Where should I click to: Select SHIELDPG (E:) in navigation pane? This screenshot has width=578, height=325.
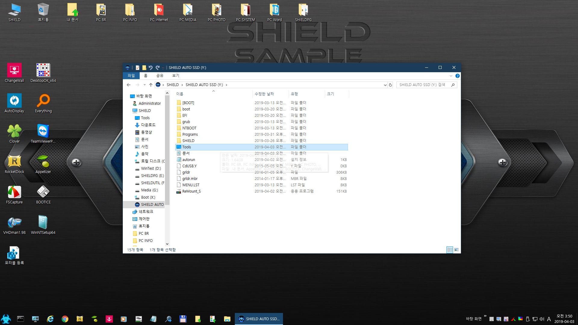[x=149, y=176]
